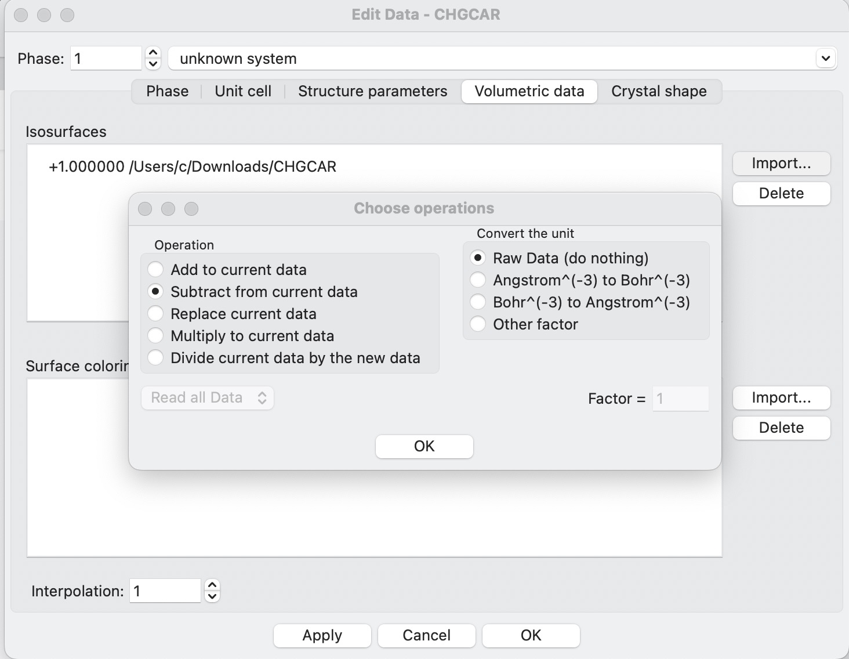Delete the selected Isosurfaces entry
The width and height of the screenshot is (849, 659).
[x=781, y=194]
